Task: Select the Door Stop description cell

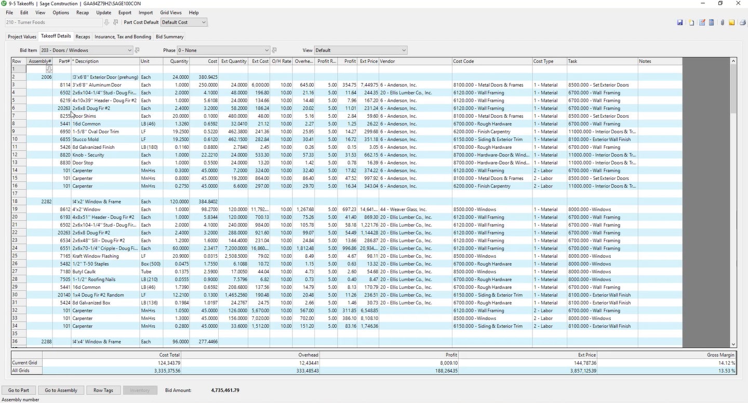Action: pos(105,162)
